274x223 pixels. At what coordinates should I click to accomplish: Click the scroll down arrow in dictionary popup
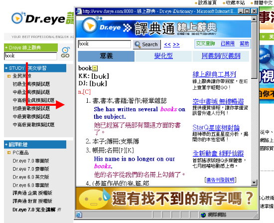(254, 183)
